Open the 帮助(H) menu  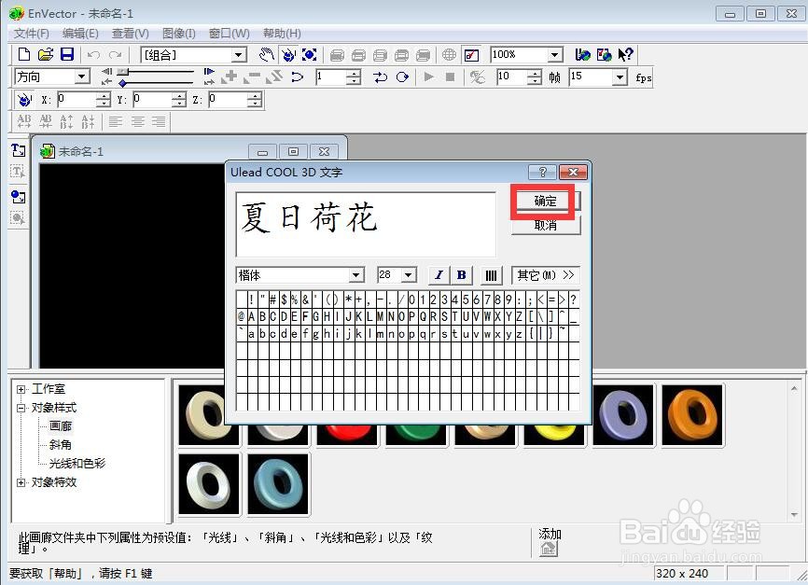pos(282,34)
